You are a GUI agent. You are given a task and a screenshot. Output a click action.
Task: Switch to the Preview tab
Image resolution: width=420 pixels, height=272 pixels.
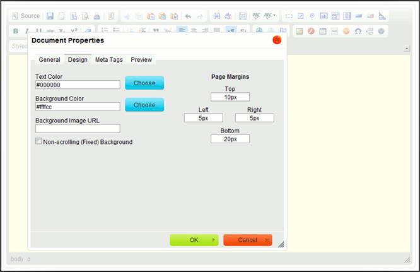(x=141, y=60)
